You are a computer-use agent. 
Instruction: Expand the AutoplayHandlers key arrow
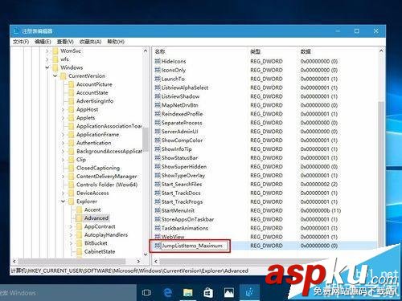71,235
